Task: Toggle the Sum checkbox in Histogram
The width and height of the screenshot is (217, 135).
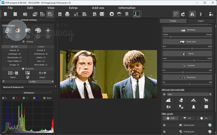Action: 44,98
